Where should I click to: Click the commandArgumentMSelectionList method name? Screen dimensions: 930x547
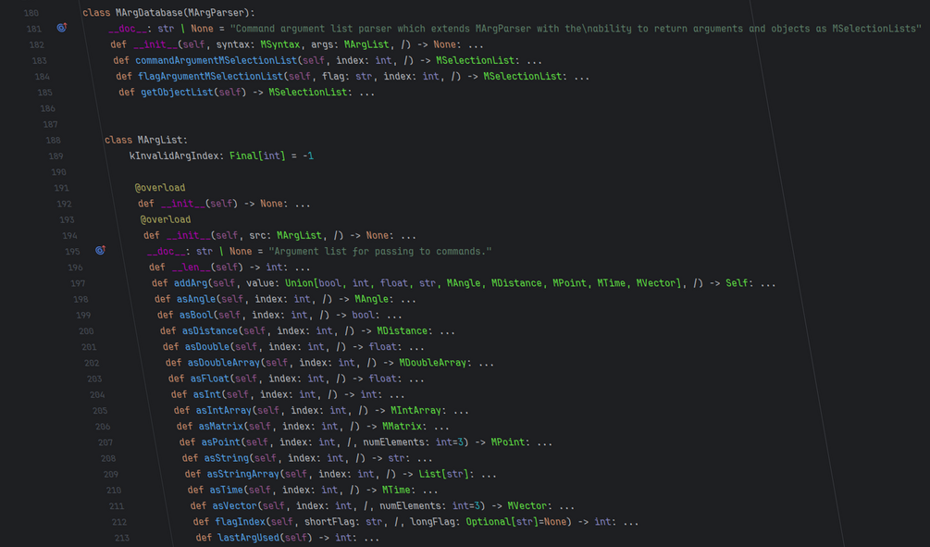pos(216,60)
